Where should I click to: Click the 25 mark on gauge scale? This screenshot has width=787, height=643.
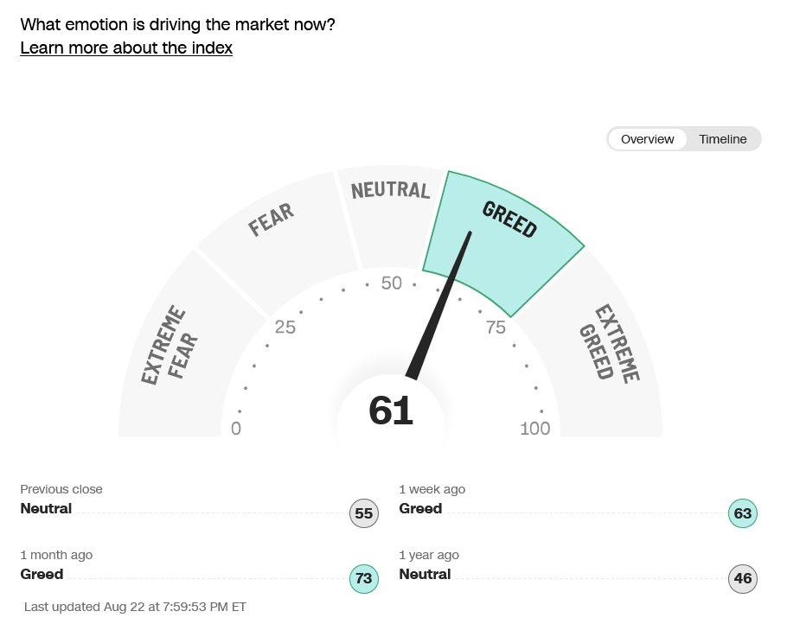coord(285,327)
